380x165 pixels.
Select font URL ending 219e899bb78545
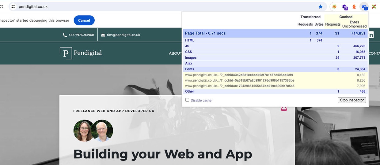(x=240, y=86)
